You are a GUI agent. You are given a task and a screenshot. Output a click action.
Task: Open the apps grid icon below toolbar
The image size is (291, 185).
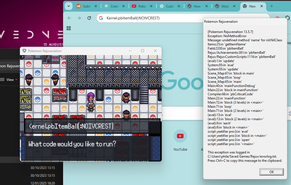[x=69, y=28]
